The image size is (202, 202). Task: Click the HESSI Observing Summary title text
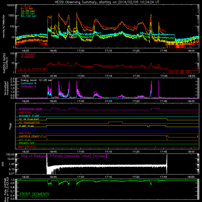(x=107, y=2)
